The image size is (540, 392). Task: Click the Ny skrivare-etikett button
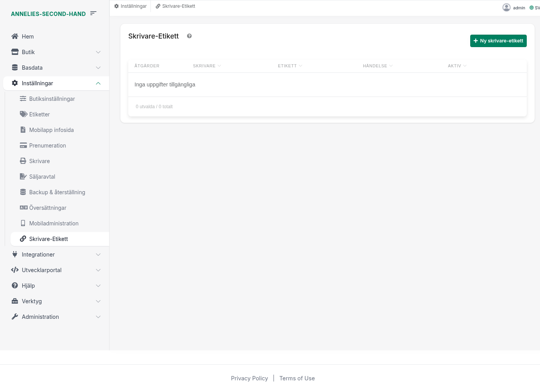498,41
